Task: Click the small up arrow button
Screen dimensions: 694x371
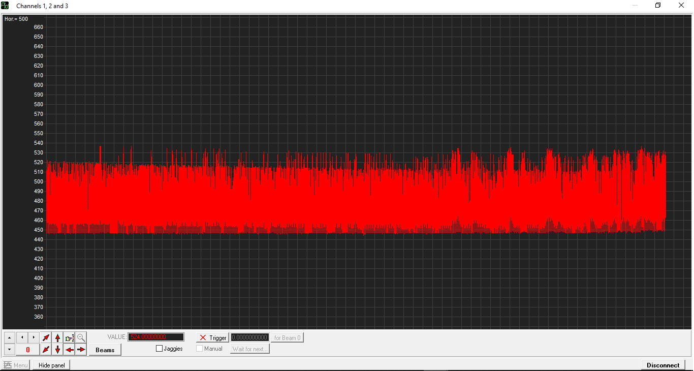Action: (10, 337)
